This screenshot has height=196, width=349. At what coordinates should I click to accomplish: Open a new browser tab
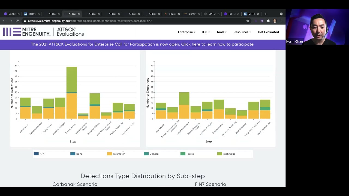pos(266,14)
